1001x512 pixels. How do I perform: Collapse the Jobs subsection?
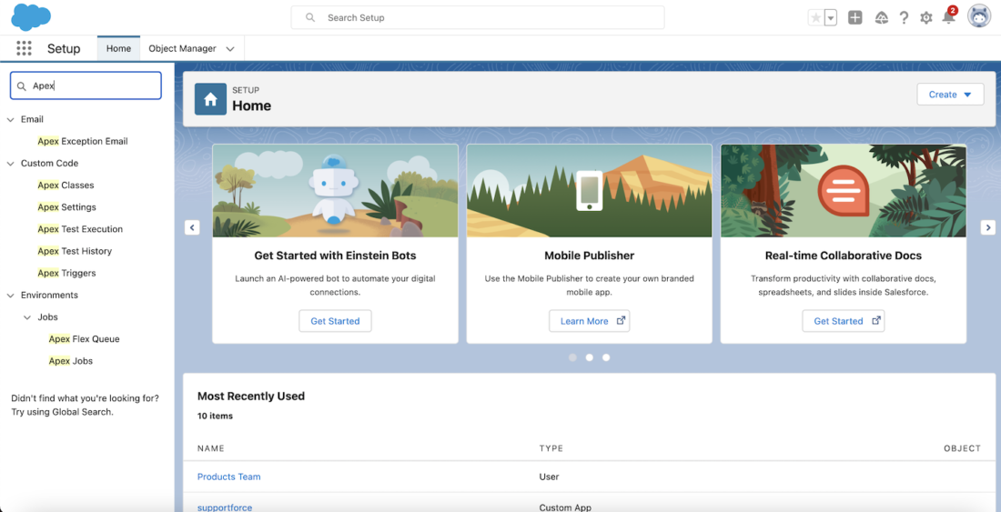point(26,316)
